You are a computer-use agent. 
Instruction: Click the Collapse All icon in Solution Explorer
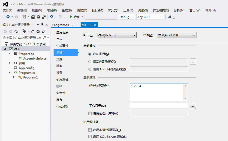coord(44,31)
